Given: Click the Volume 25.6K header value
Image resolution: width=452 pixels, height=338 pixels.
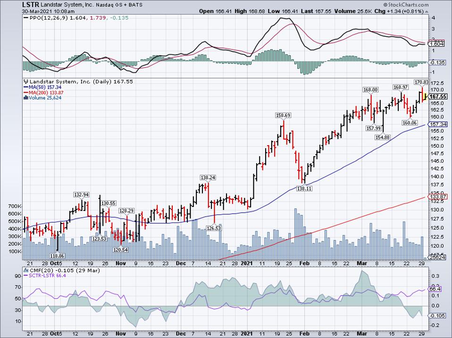Looking at the screenshot, I should point(353,11).
